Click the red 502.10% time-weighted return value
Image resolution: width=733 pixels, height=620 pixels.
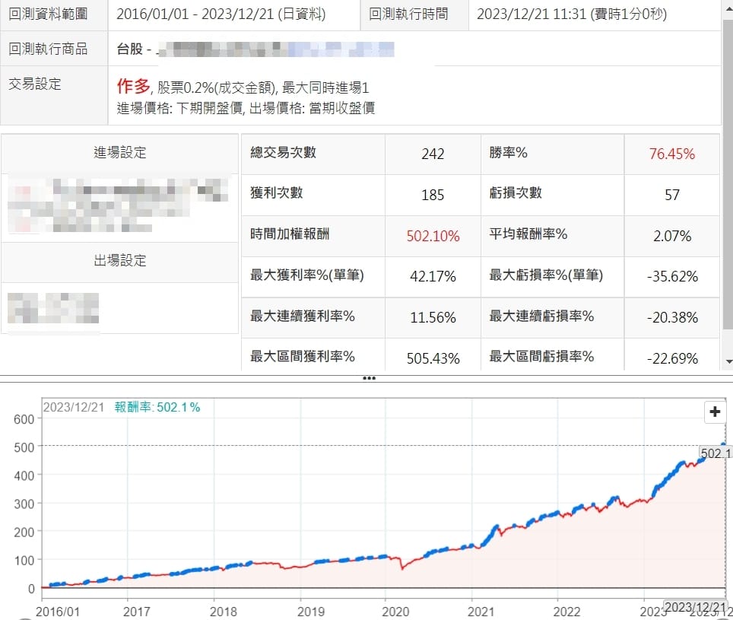pyautogui.click(x=433, y=236)
